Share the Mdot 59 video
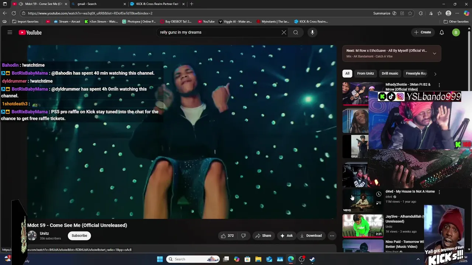This screenshot has width=472, height=265. (x=263, y=236)
